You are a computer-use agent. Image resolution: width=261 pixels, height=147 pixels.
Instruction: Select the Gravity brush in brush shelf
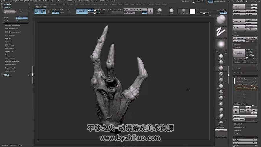(221, 74)
